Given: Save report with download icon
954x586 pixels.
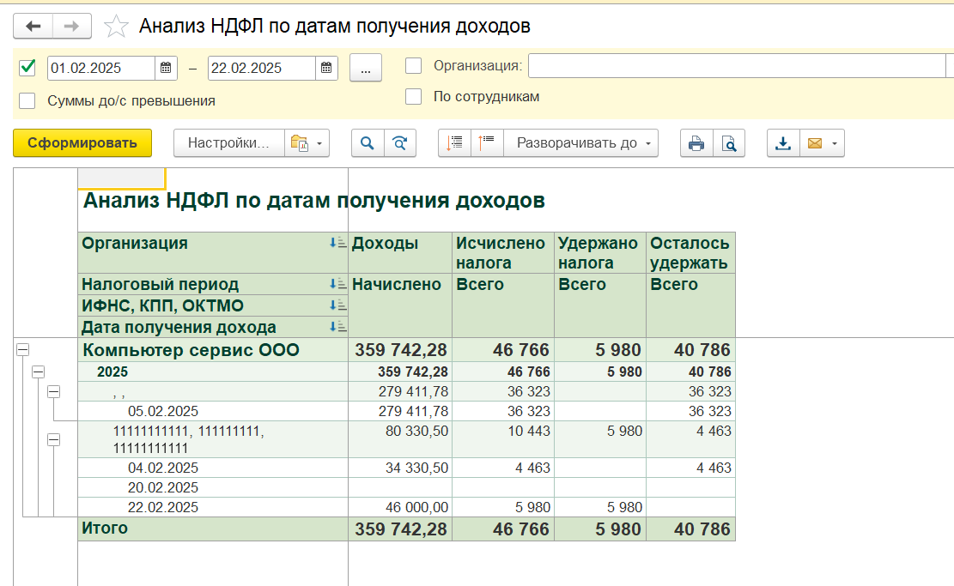Looking at the screenshot, I should 783,143.
